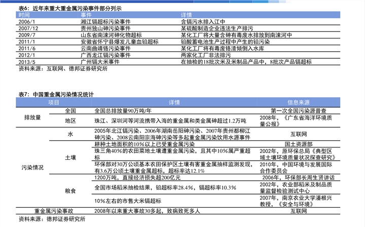The width and height of the screenshot is (365, 227).
Task: Click the 时间 column header in table 6
Action: (24, 15)
